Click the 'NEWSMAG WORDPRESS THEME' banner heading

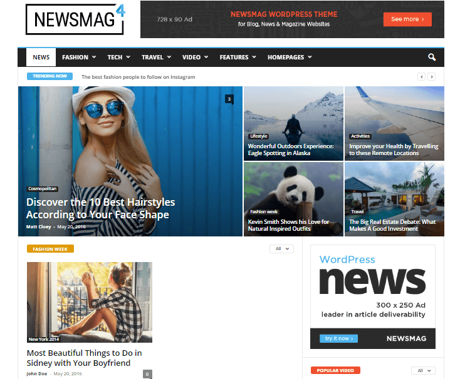click(284, 14)
